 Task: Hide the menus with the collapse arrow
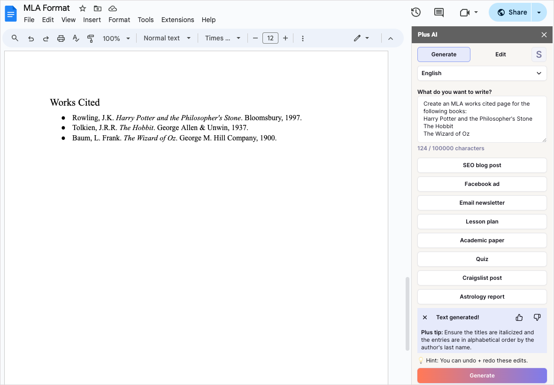[391, 38]
